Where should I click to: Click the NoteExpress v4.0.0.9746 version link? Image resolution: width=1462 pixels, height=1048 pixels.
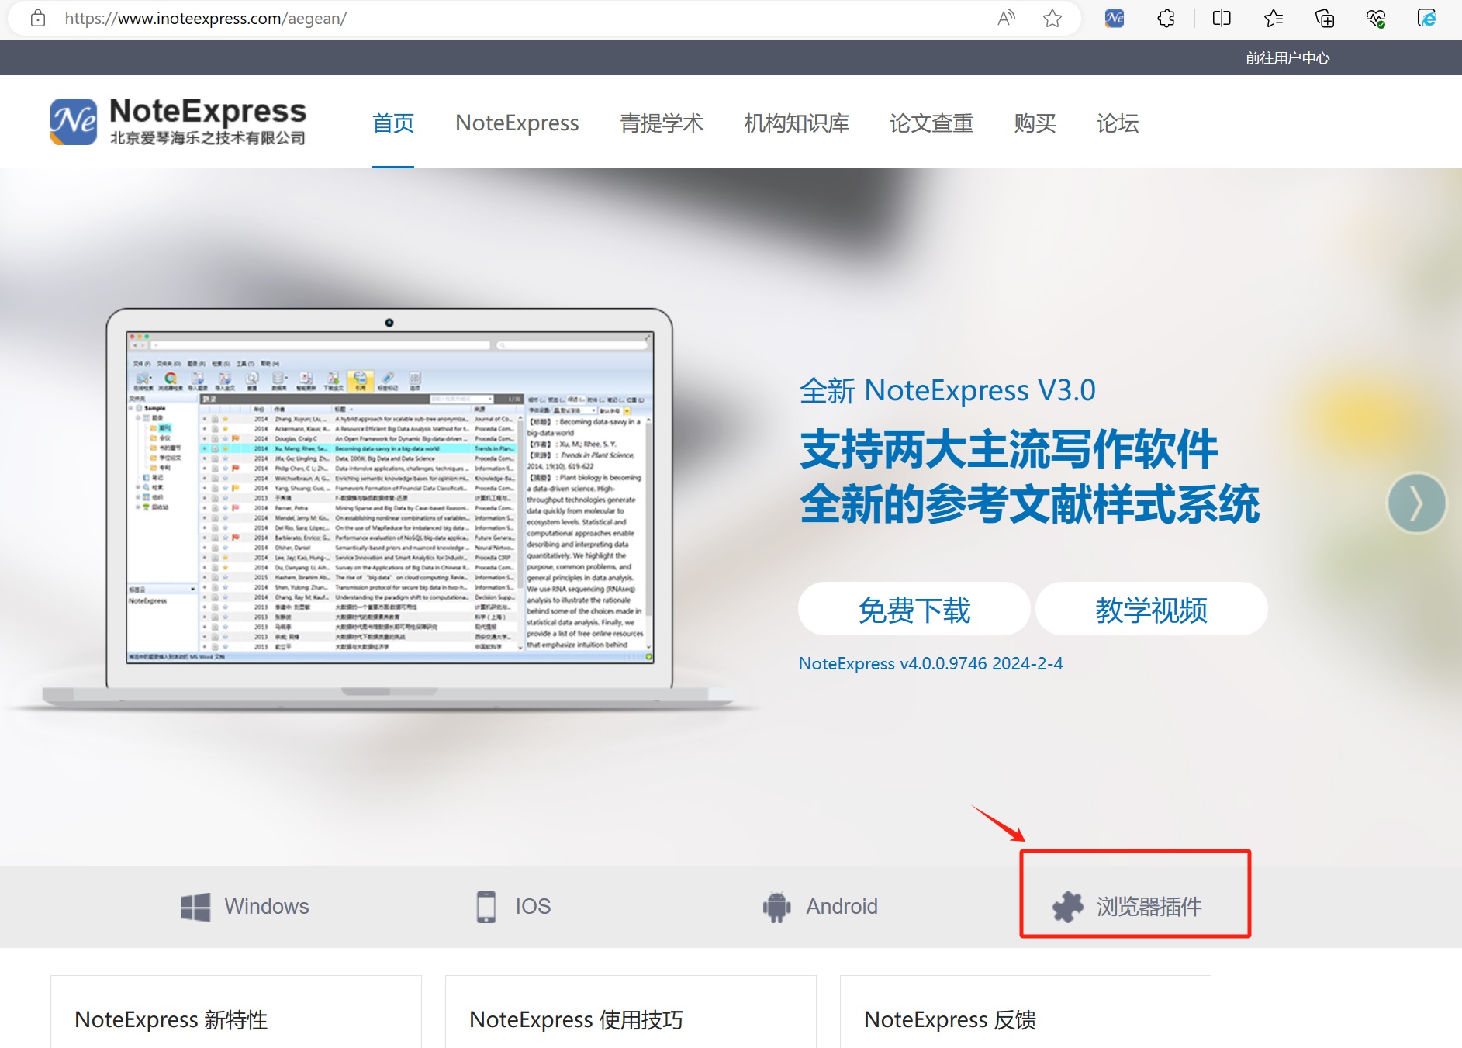(931, 664)
